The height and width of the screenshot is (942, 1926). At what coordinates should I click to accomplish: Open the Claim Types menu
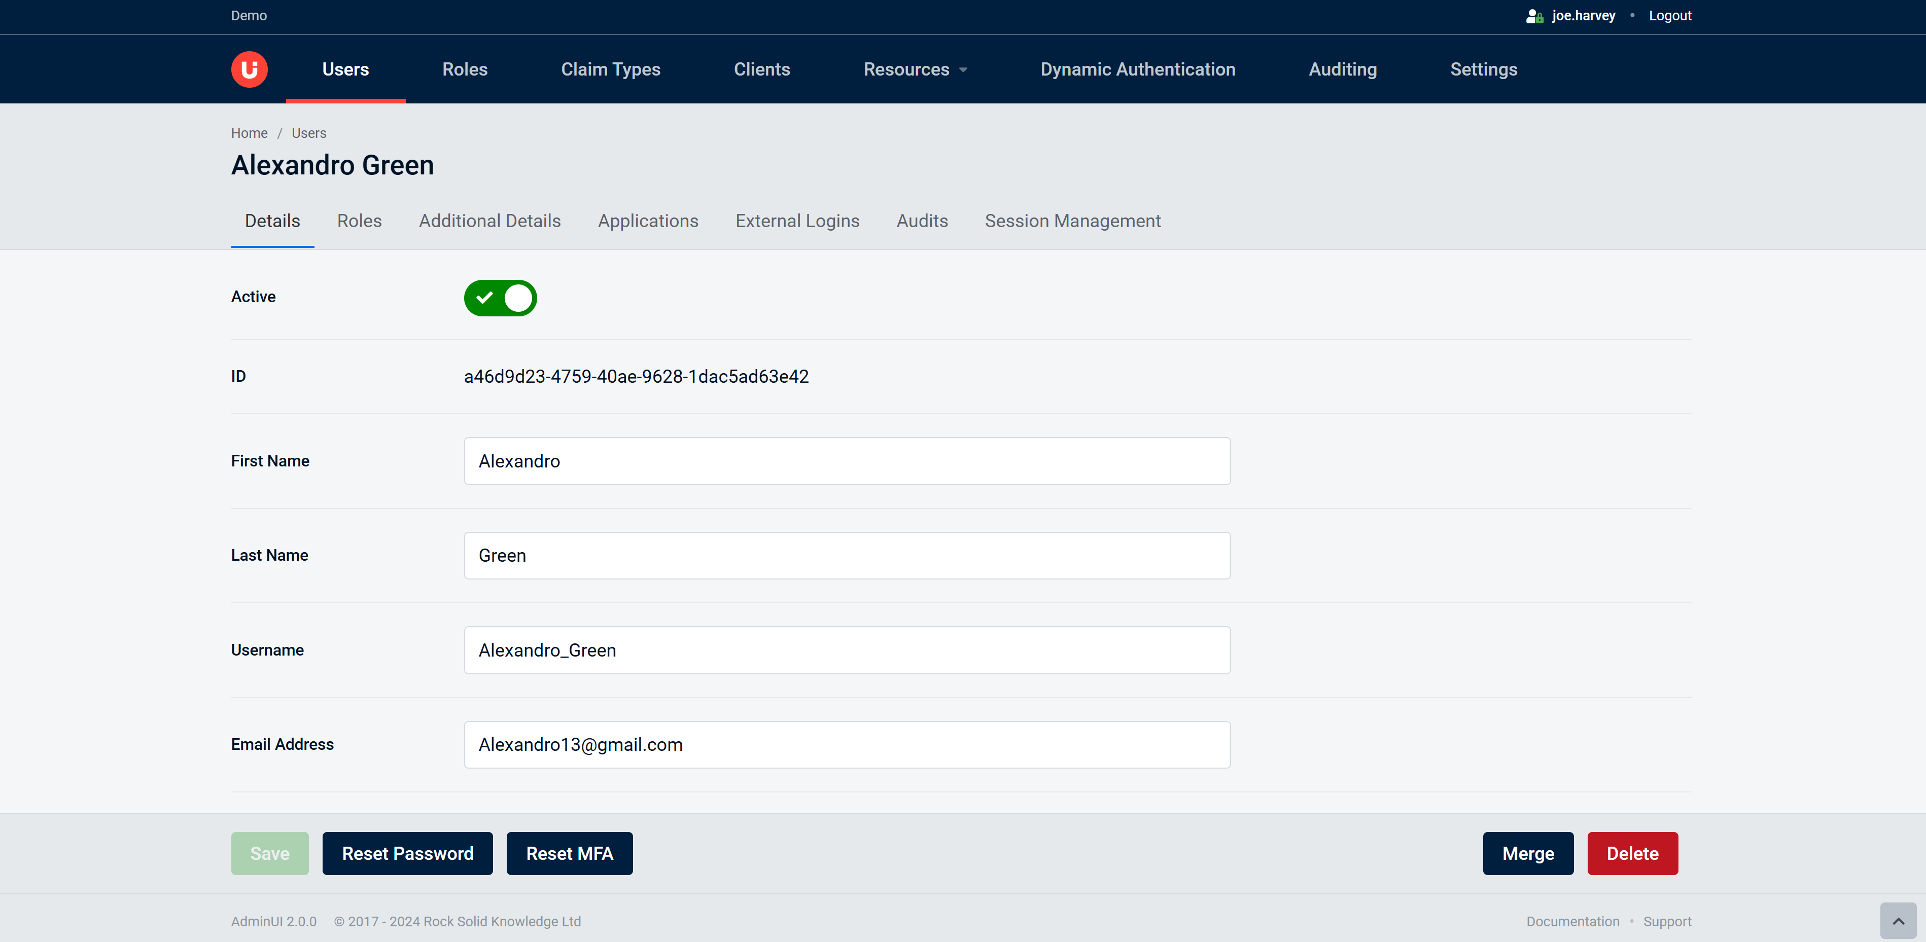[x=610, y=69]
